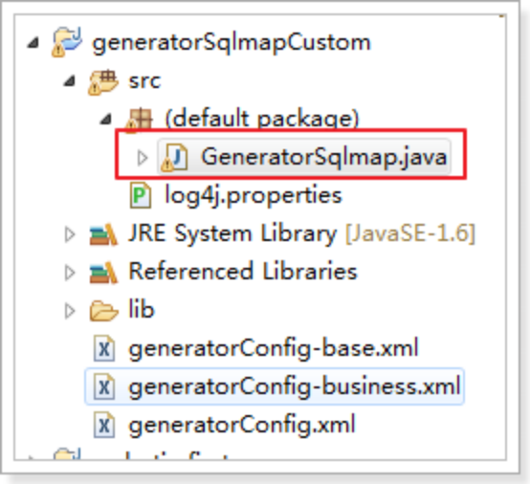This screenshot has height=484, width=530.
Task: Collapse the src folder node
Action: point(70,80)
